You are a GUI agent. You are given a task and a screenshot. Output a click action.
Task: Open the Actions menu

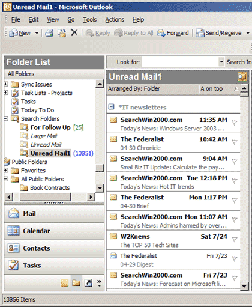pyautogui.click(x=115, y=19)
